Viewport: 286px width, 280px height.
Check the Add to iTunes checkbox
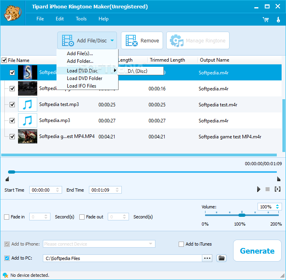[x=181, y=244]
